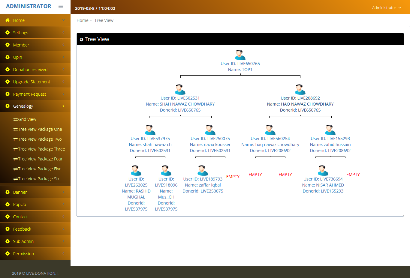Image resolution: width=410 pixels, height=278 pixels.
Task: Open the Administrator account dropdown
Action: [386, 8]
